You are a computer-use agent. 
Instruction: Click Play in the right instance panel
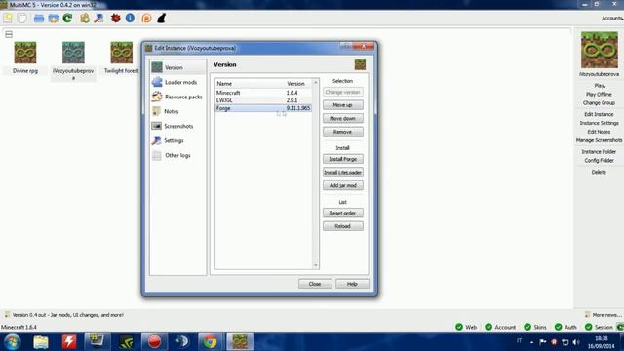(600, 86)
